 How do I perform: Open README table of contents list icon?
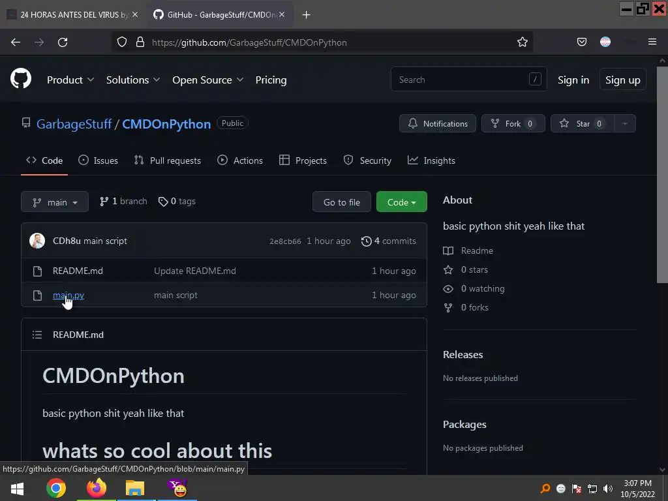(37, 335)
